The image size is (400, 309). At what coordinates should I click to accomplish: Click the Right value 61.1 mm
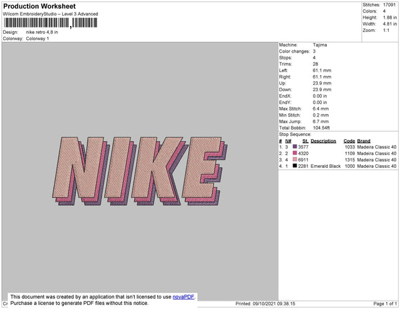(x=322, y=77)
